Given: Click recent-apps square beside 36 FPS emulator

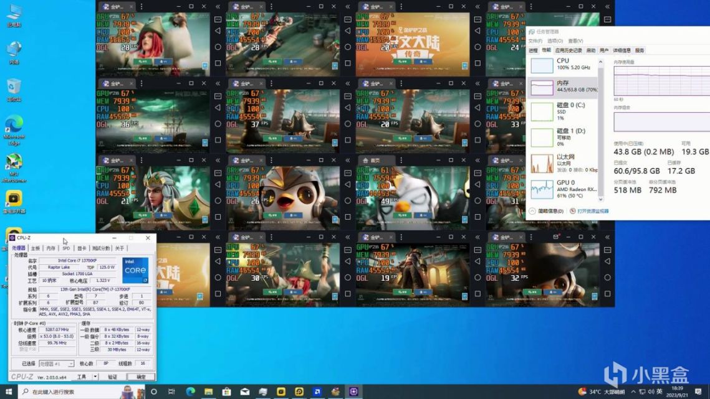Looking at the screenshot, I should point(218,140).
